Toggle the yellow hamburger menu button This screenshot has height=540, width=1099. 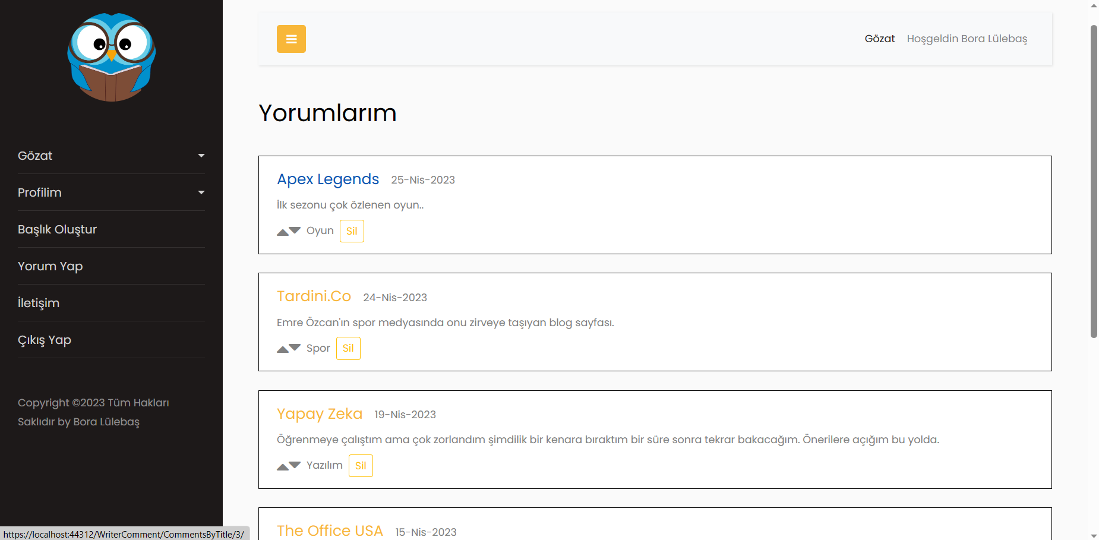click(291, 39)
